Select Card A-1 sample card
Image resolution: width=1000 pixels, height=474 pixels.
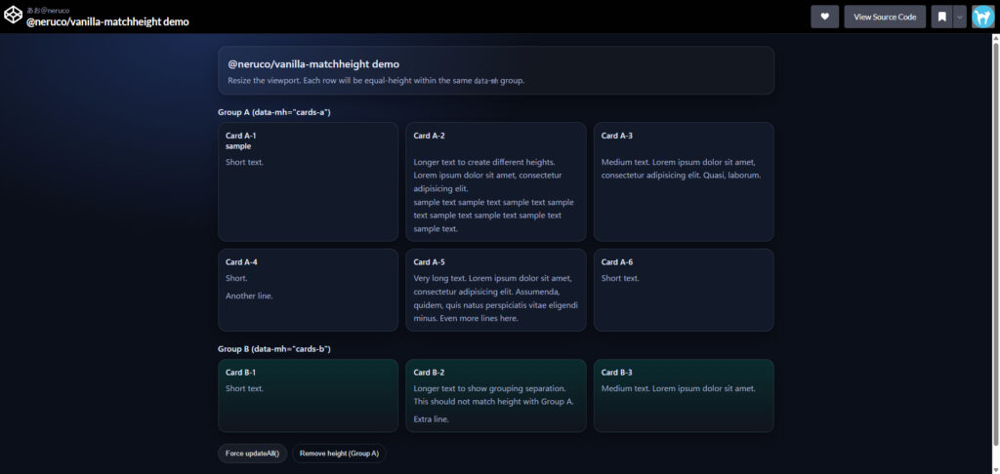(308, 181)
